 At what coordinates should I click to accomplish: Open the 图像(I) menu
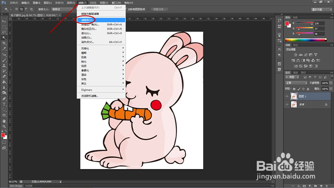click(36, 3)
